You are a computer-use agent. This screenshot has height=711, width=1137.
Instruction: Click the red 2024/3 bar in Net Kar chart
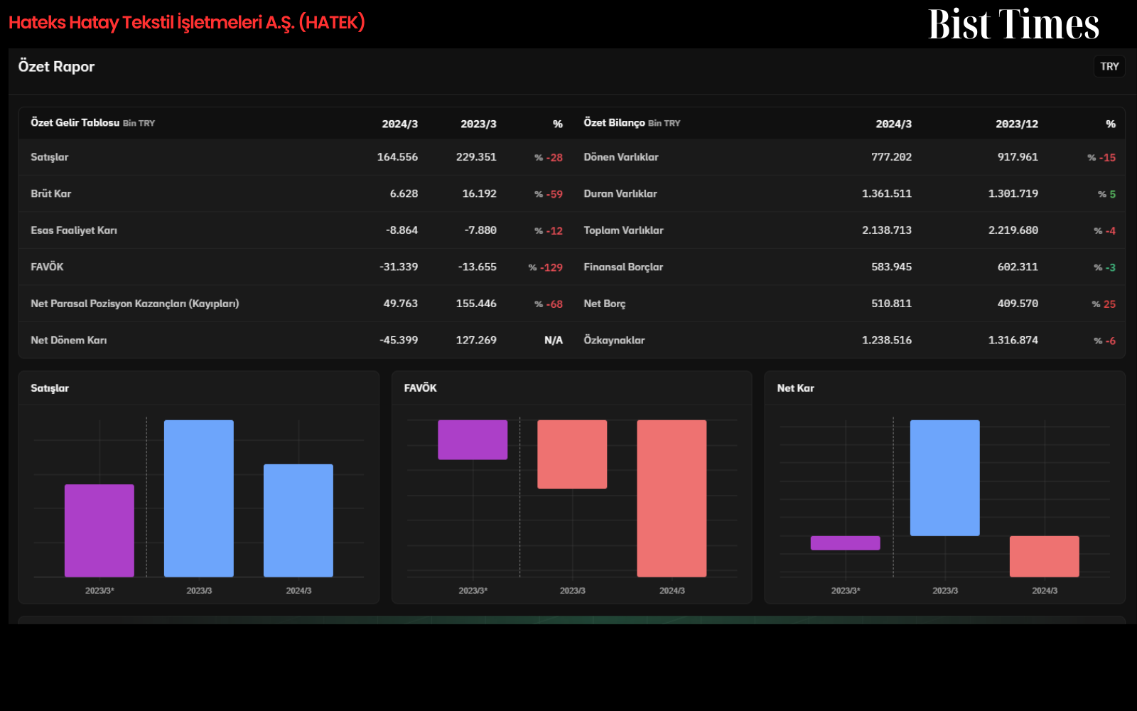pos(1044,556)
